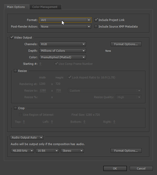This screenshot has width=157, height=175.
Task: Uncheck Include Project Link
Action: (x=96, y=20)
